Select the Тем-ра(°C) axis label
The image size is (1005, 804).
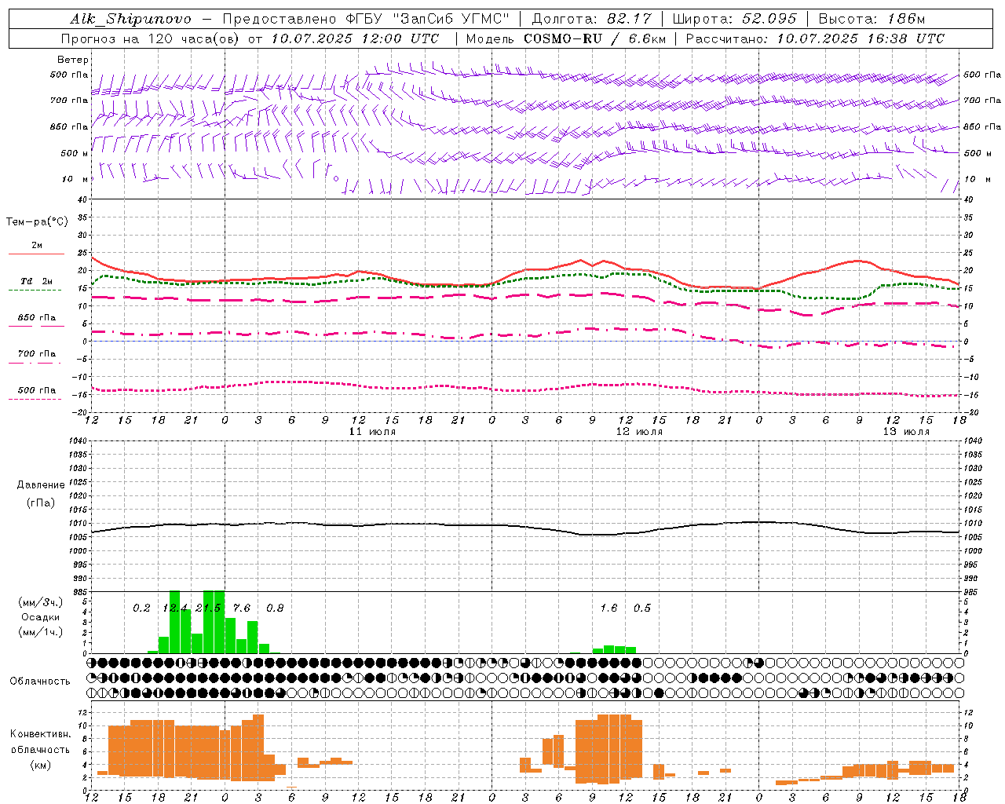37,222
